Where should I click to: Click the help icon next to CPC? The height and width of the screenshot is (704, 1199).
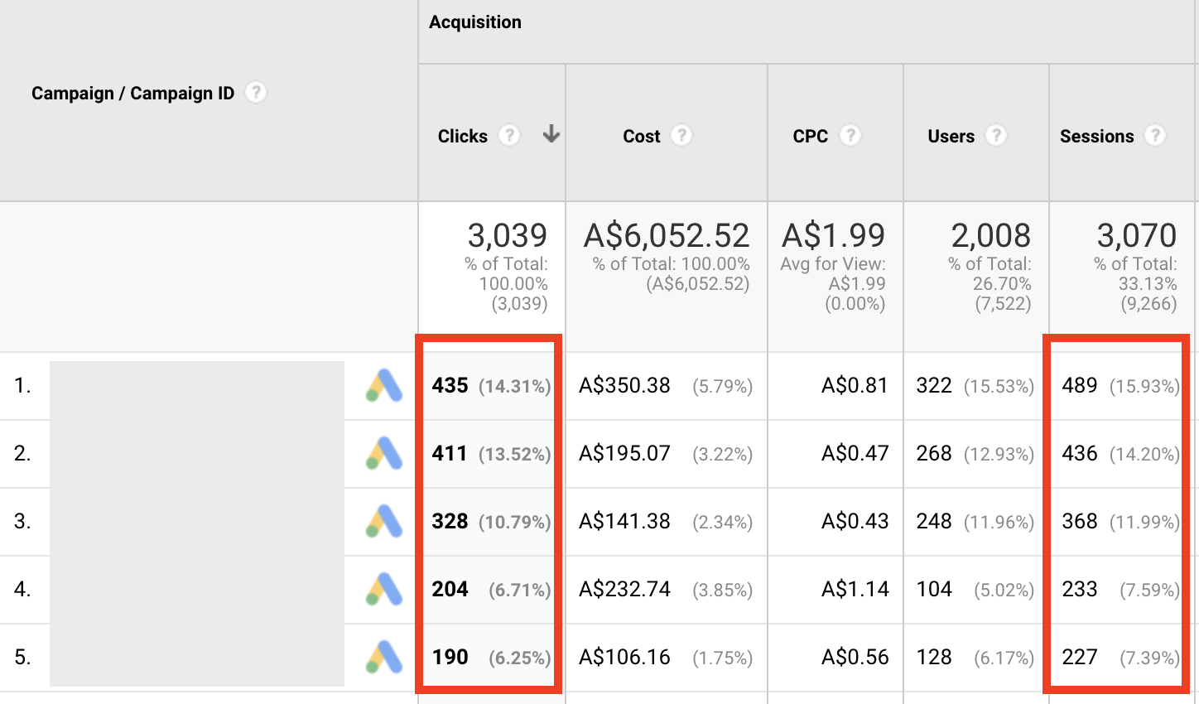(x=850, y=136)
